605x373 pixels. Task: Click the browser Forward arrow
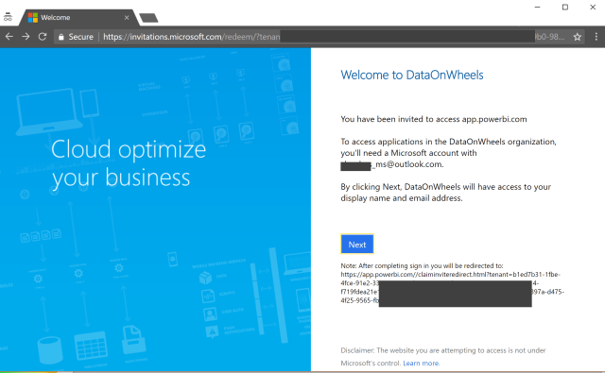26,37
